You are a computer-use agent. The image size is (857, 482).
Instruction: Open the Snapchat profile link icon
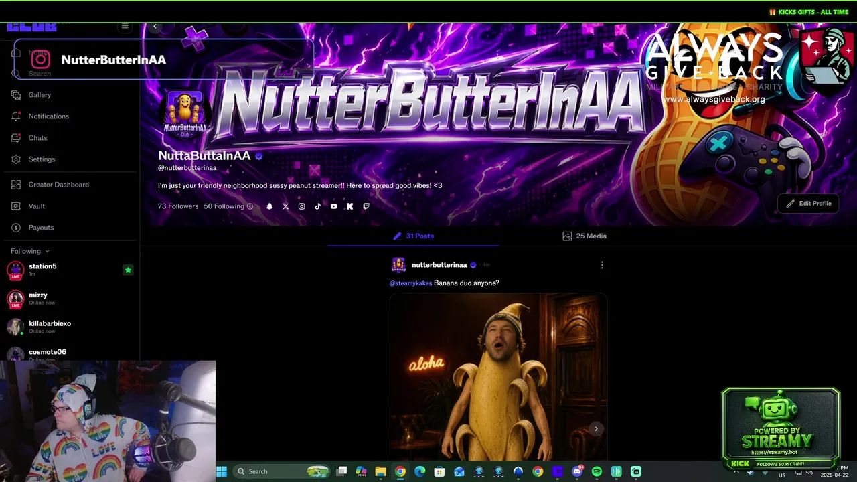[269, 206]
